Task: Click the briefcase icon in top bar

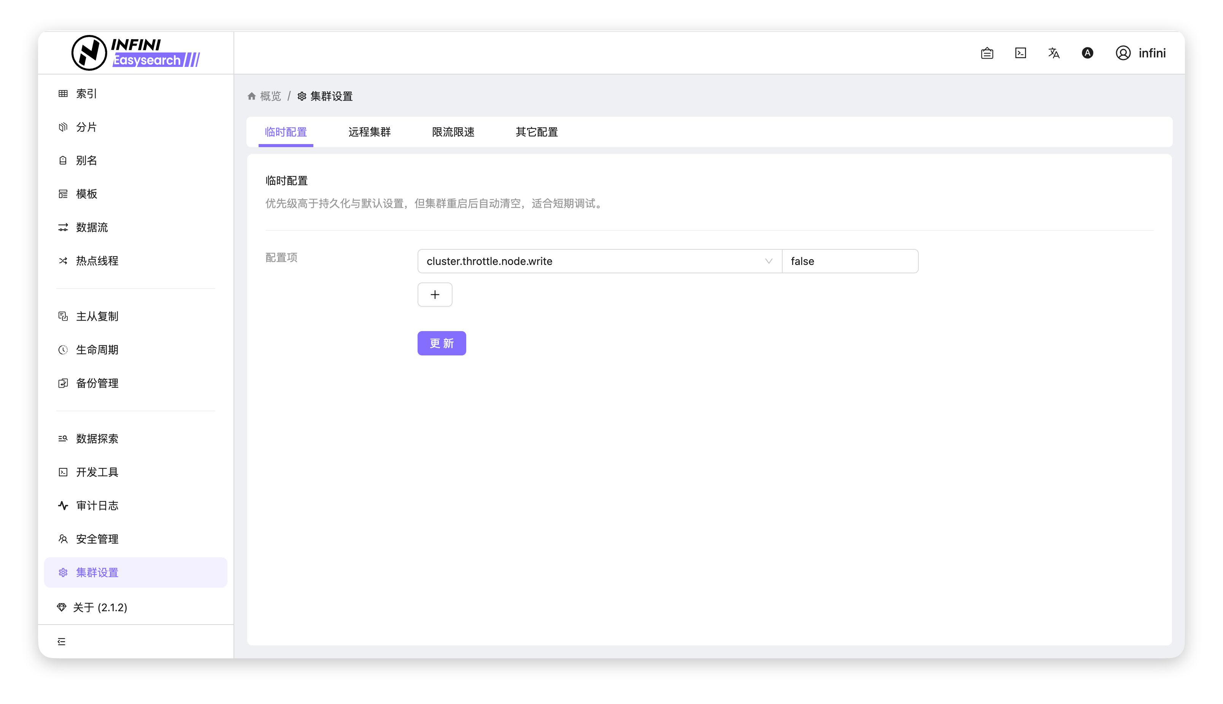Action: 987,53
